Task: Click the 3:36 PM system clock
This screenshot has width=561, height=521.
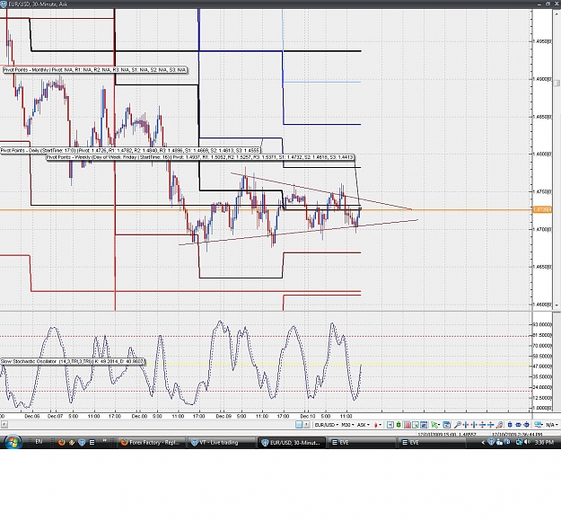Action: (544, 443)
